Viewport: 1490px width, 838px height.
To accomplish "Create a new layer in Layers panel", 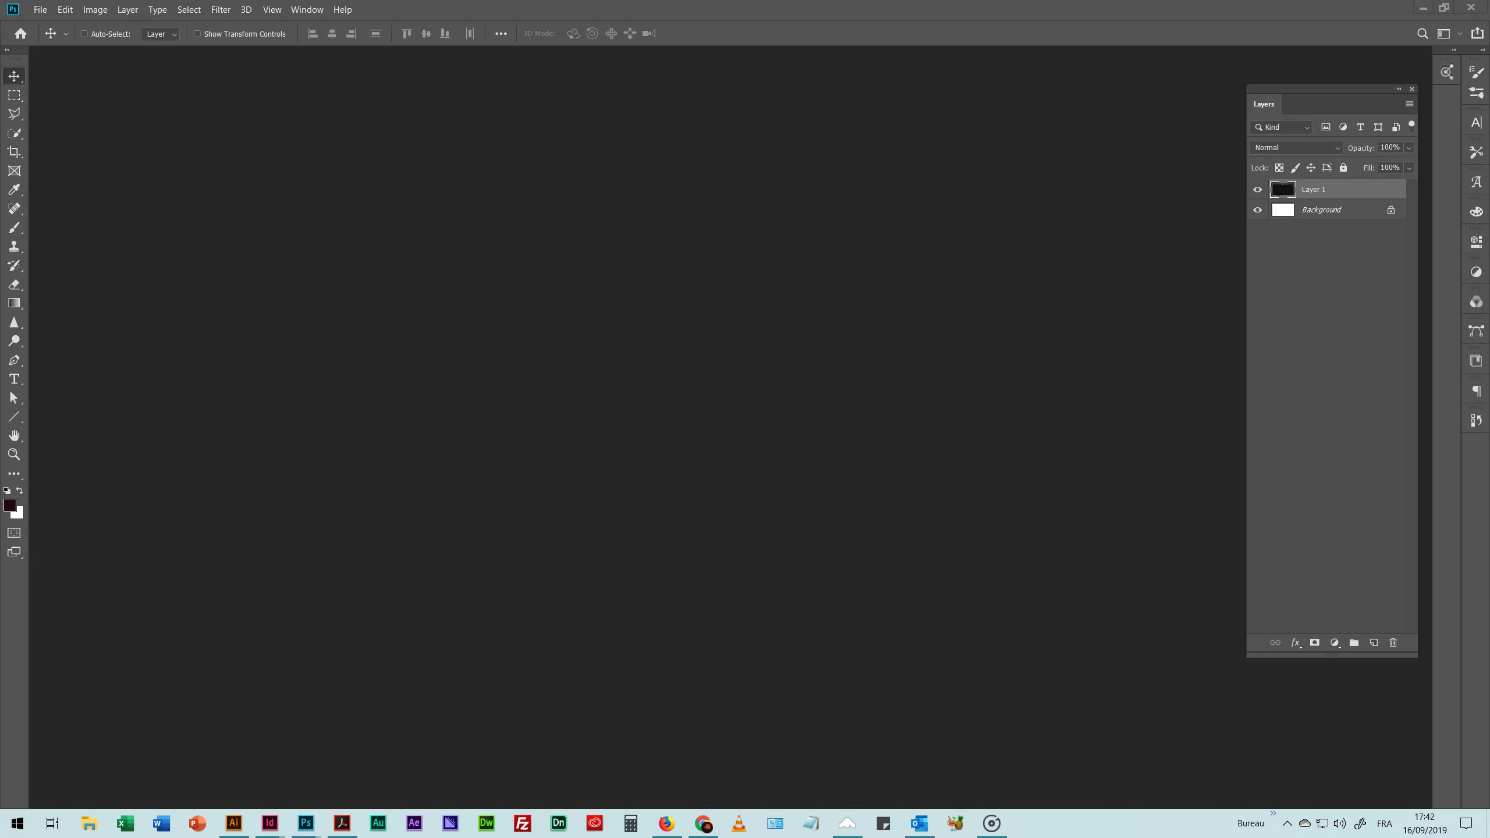I will [x=1374, y=642].
